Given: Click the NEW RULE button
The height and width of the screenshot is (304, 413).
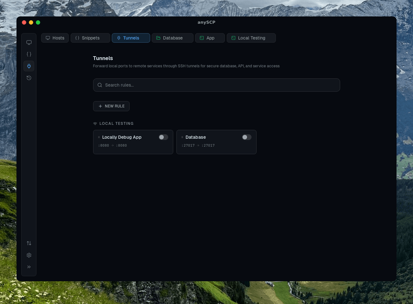Looking at the screenshot, I should [x=111, y=106].
